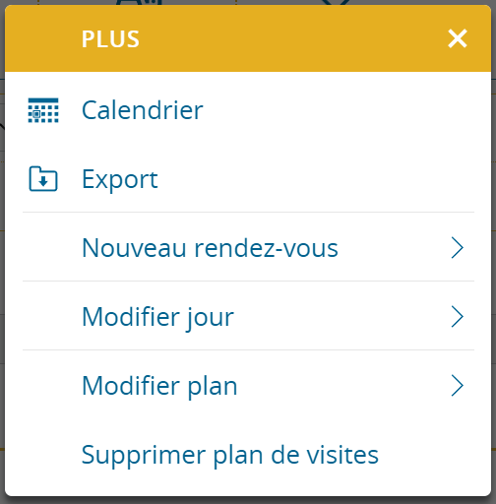Viewport: 496px width, 504px height.
Task: Click the export folder download icon
Action: [x=43, y=179]
